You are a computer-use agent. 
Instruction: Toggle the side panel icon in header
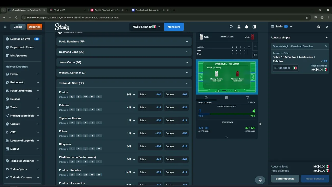click(x=254, y=27)
